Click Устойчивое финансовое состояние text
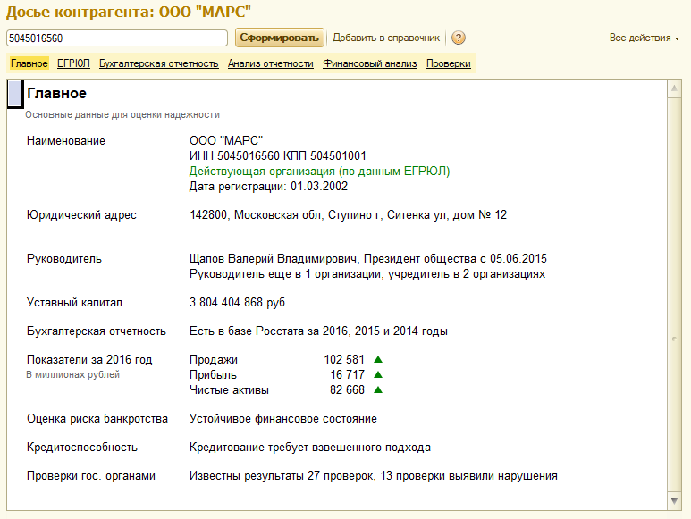Viewport: 691px width, 519px height. [x=282, y=419]
